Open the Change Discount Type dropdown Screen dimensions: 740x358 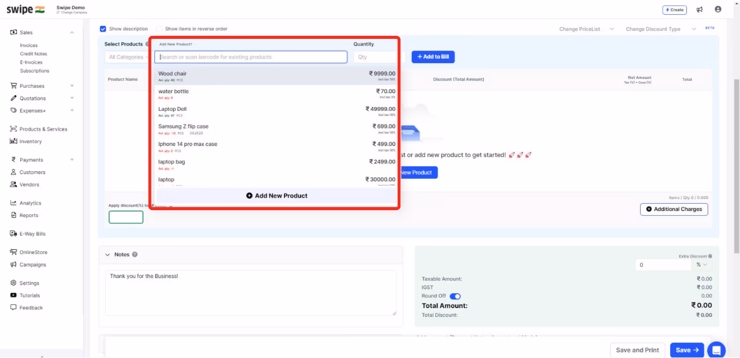click(661, 29)
